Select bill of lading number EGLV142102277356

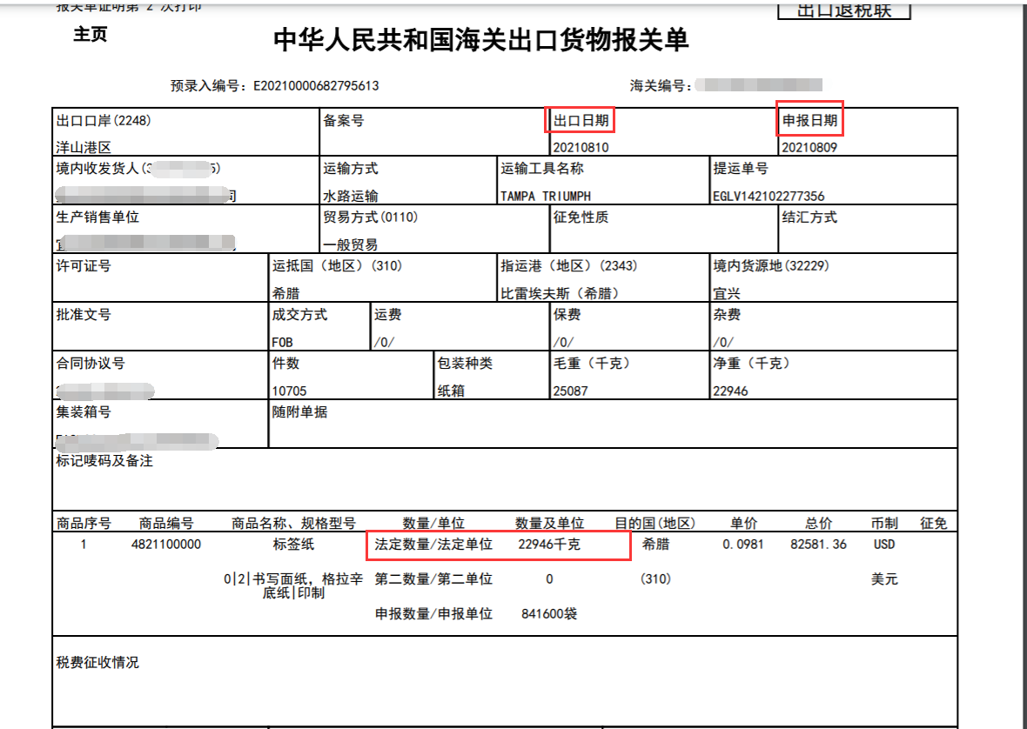pos(769,196)
